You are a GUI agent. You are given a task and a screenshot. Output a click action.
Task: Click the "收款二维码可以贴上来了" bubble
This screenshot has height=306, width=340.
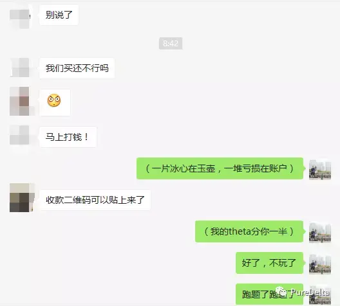point(95,200)
